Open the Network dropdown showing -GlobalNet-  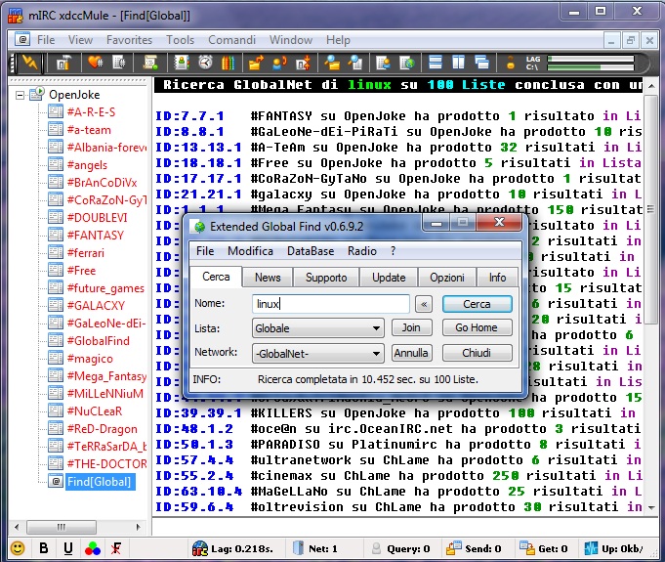[x=317, y=353]
